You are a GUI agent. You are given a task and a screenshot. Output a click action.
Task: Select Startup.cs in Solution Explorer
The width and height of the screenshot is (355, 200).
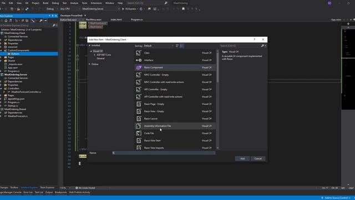coord(13,106)
